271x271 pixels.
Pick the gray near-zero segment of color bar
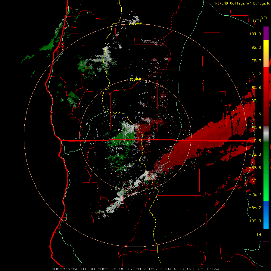pos(266,134)
